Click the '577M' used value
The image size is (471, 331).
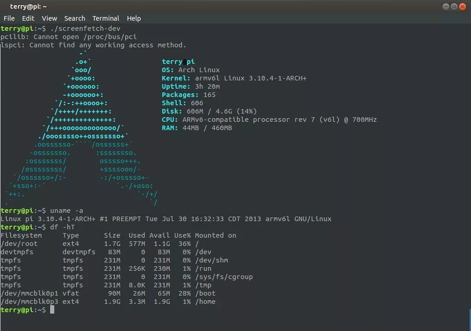tap(137, 244)
